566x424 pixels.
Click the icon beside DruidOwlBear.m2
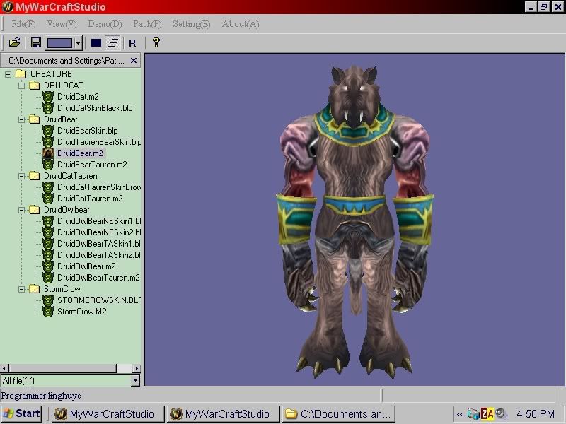(x=48, y=266)
